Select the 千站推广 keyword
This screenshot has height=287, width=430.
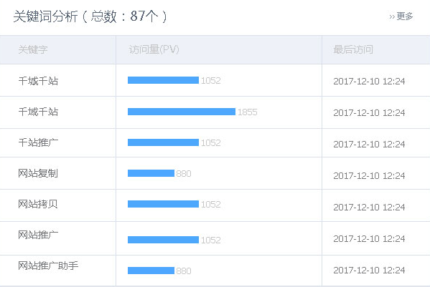[38, 142]
